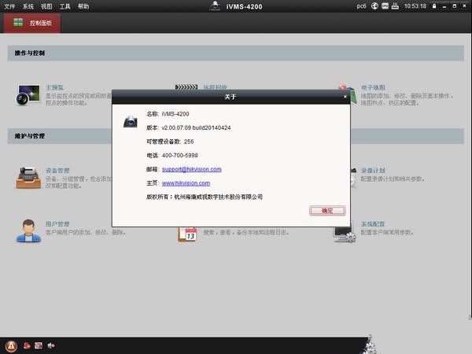The height and width of the screenshot is (354, 472).
Task: Open the 远程回放 filmstrip icon
Action: click(186, 87)
